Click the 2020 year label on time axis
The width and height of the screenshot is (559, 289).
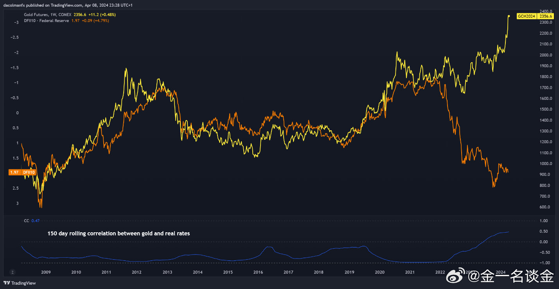(x=379, y=272)
